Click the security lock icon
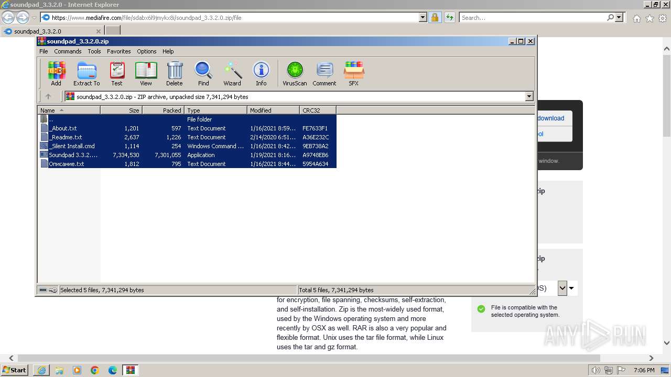The image size is (671, 377). tap(435, 17)
